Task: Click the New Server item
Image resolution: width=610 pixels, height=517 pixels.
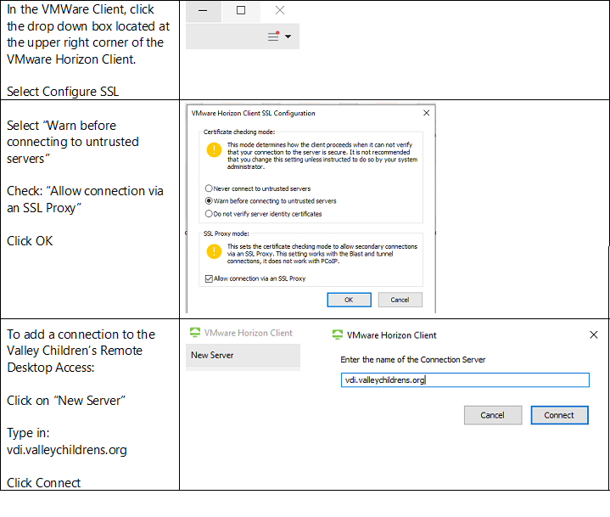Action: [x=243, y=355]
